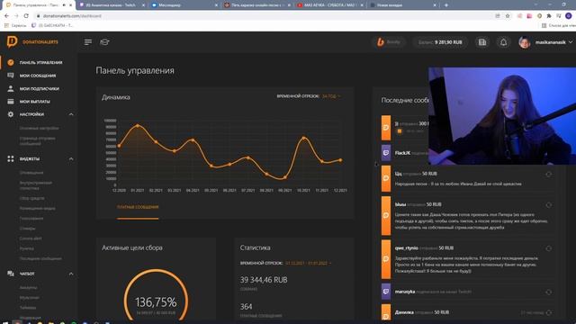Click the Chrome profile avatar icon
The height and width of the screenshot is (324, 576).
click(x=568, y=16)
